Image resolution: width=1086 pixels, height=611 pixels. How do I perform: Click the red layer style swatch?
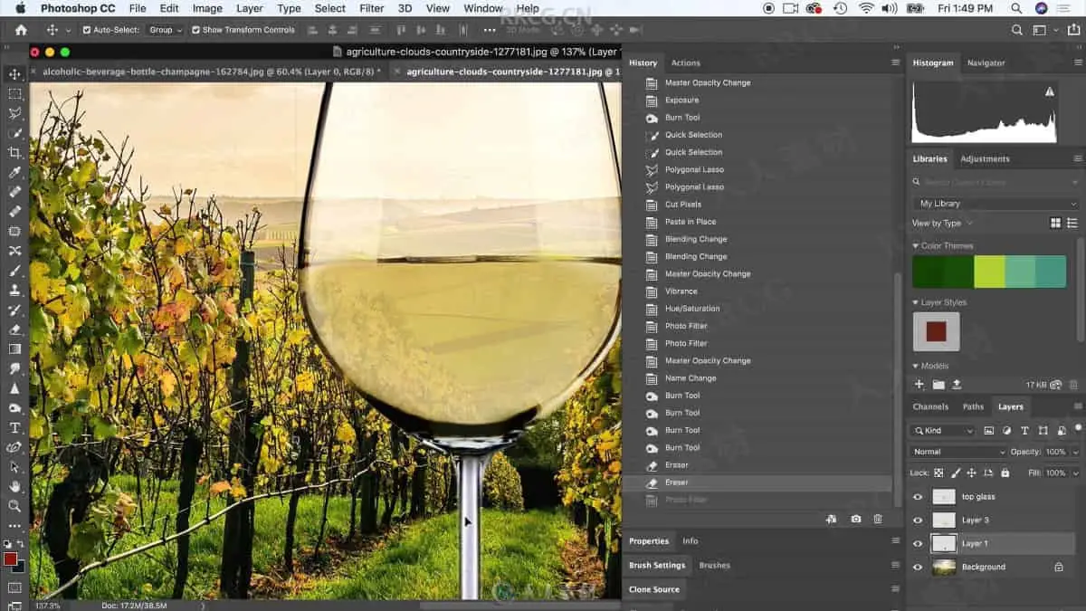tap(936, 331)
